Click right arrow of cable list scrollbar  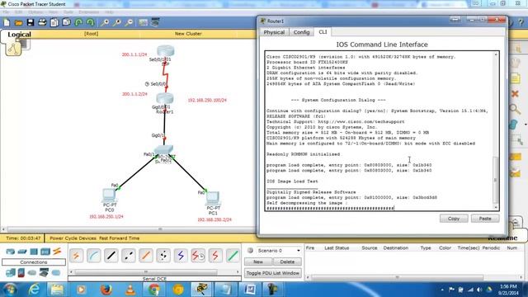[x=238, y=271]
